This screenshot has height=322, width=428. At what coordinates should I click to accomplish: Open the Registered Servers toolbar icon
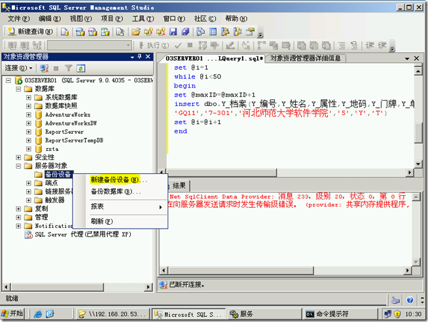[x=201, y=31]
